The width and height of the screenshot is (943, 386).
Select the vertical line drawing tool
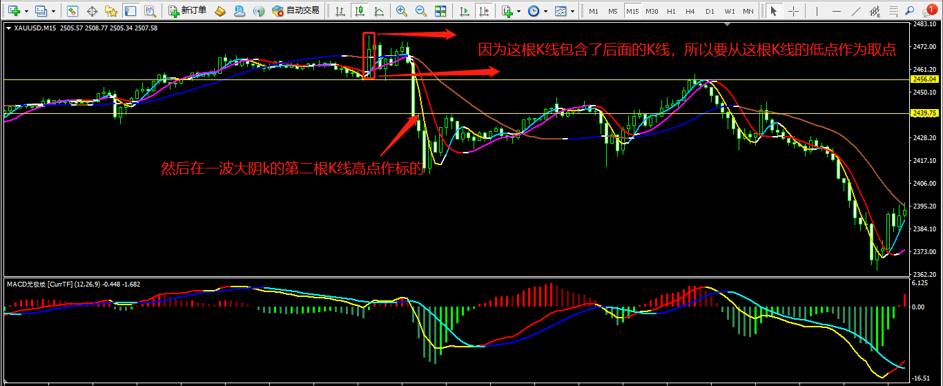[817, 11]
